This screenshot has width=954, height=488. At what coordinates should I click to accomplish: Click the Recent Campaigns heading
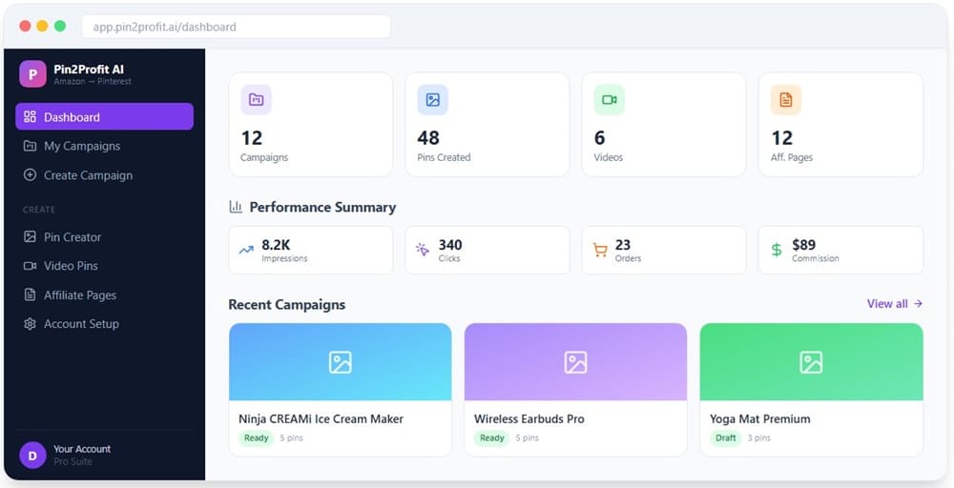coord(286,304)
